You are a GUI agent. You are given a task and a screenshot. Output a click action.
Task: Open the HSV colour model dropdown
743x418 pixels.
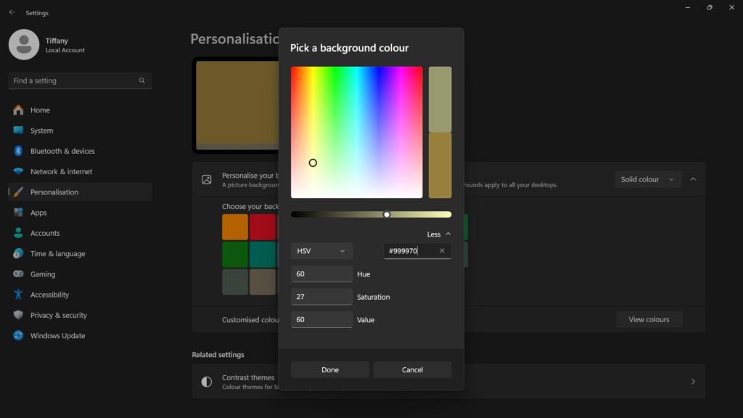321,251
